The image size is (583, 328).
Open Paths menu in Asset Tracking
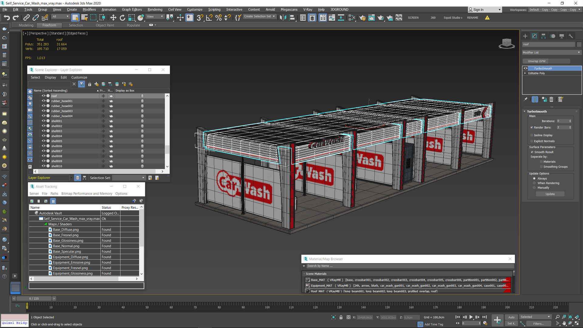[x=54, y=194]
